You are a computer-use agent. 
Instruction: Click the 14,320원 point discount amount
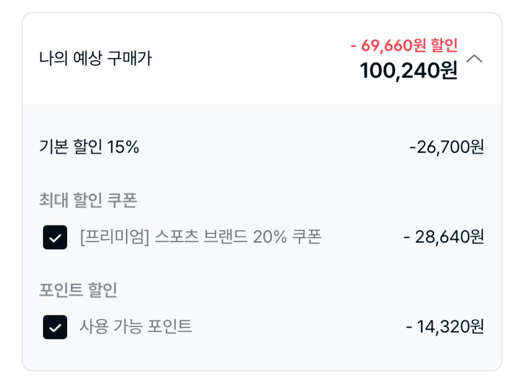(445, 326)
